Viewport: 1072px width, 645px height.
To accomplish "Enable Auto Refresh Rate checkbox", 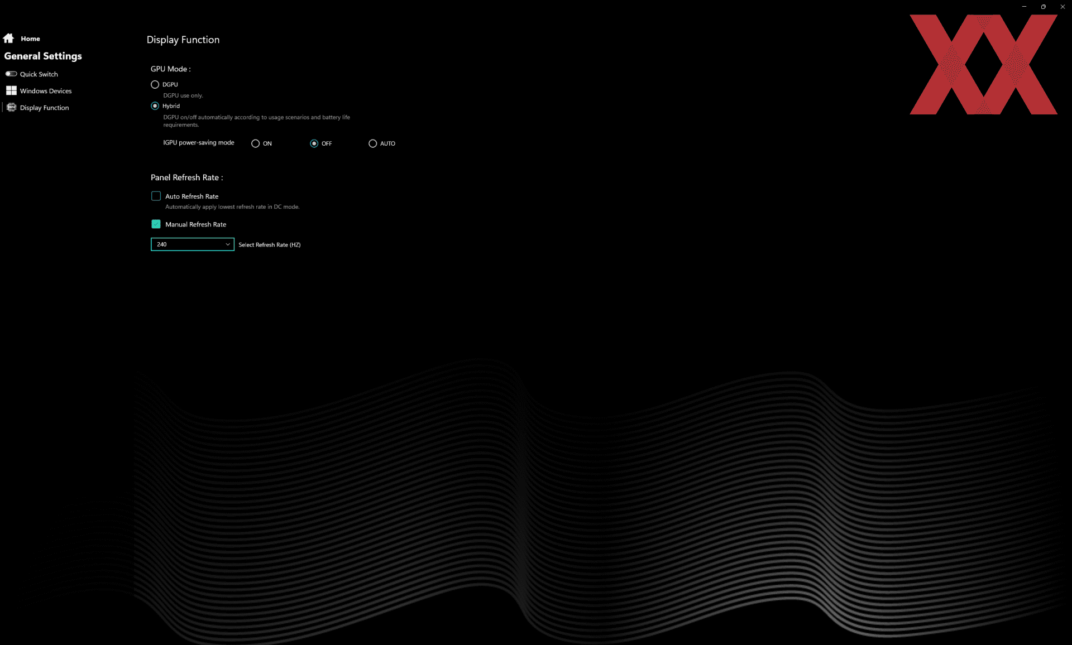I will tap(156, 196).
